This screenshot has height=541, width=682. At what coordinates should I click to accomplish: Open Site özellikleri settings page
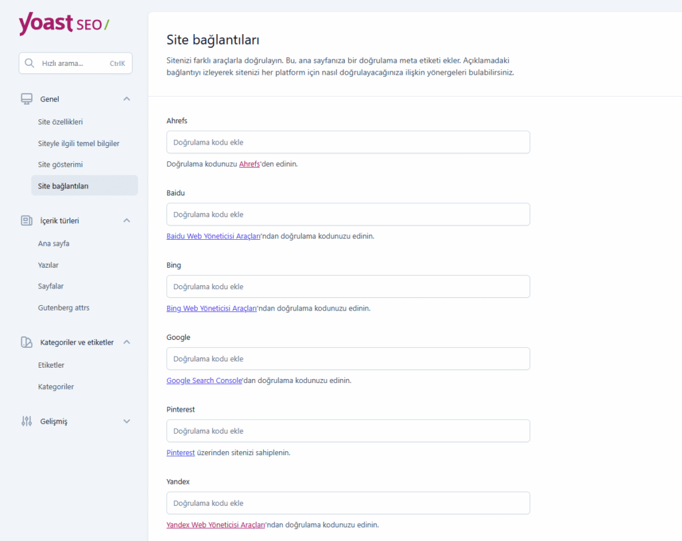click(x=61, y=122)
